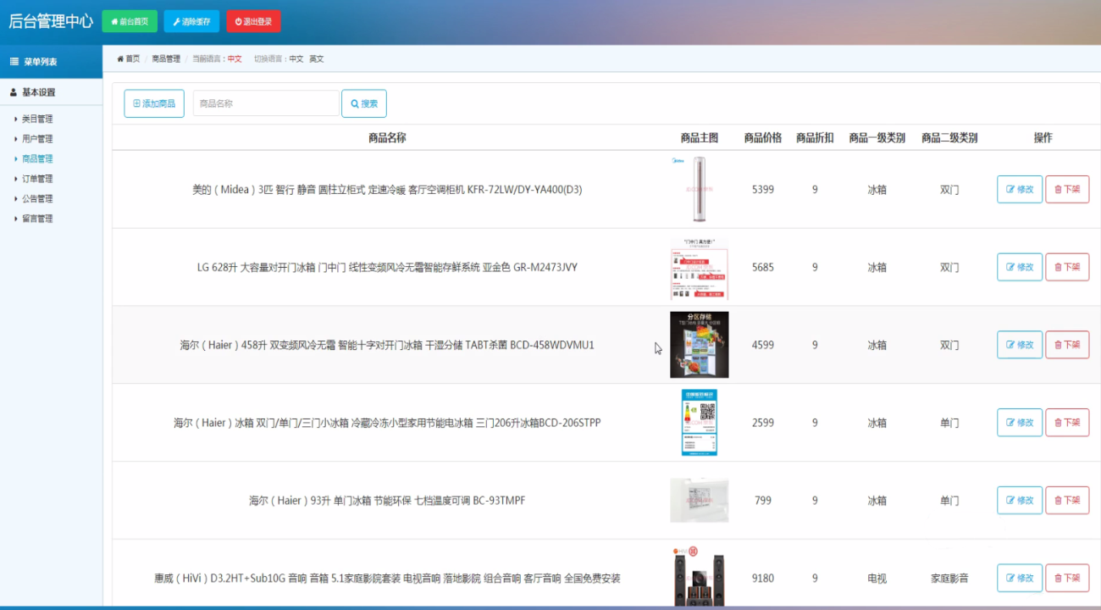Click 修改 for the Midea KFR-72LW row
Screen dimensions: 1101x610
pos(1020,190)
